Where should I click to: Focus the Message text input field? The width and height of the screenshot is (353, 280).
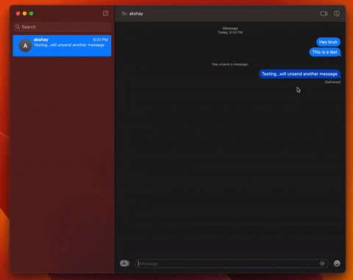pyautogui.click(x=232, y=263)
